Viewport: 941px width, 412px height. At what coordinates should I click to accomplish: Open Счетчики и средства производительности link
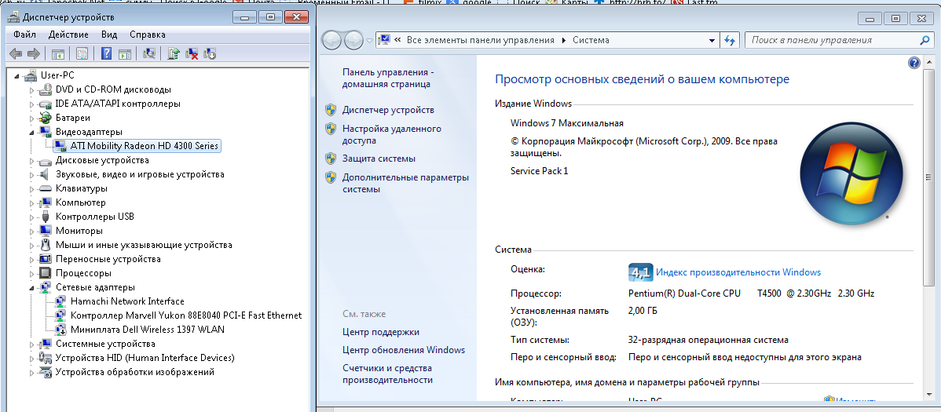click(x=388, y=374)
